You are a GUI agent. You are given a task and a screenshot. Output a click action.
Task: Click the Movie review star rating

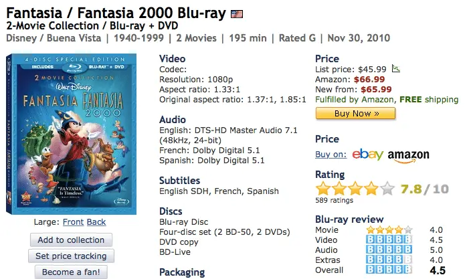pyautogui.click(x=389, y=230)
